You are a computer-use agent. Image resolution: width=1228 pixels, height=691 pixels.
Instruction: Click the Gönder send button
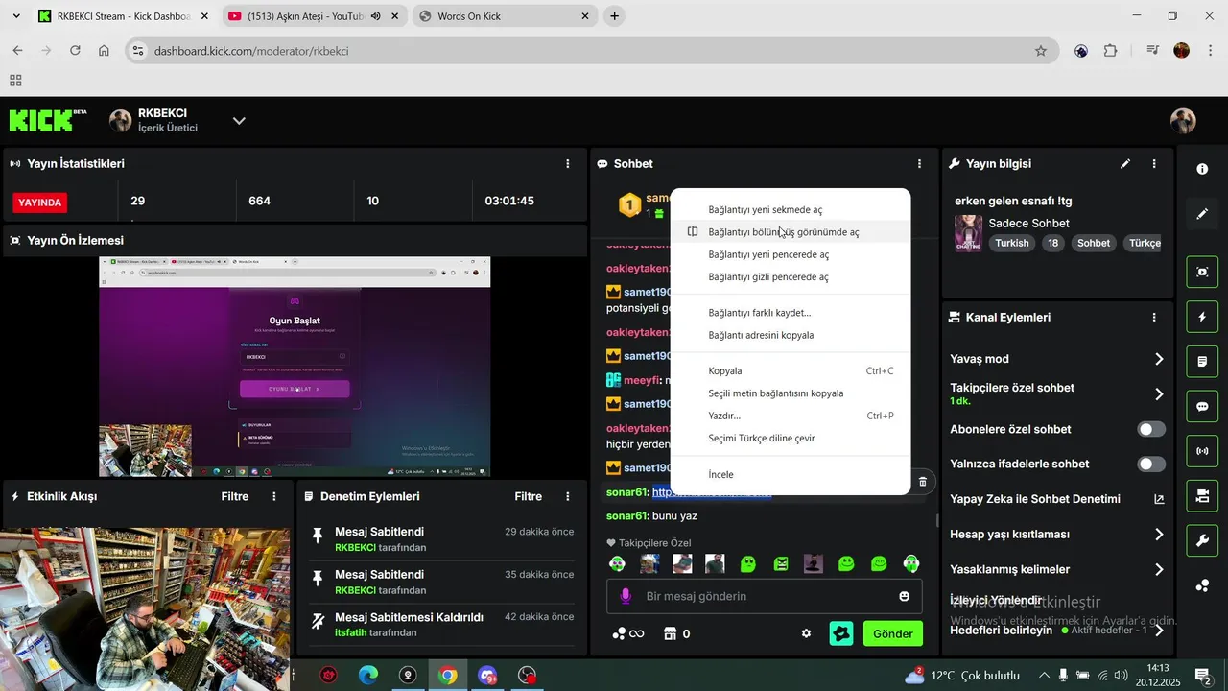[892, 633]
